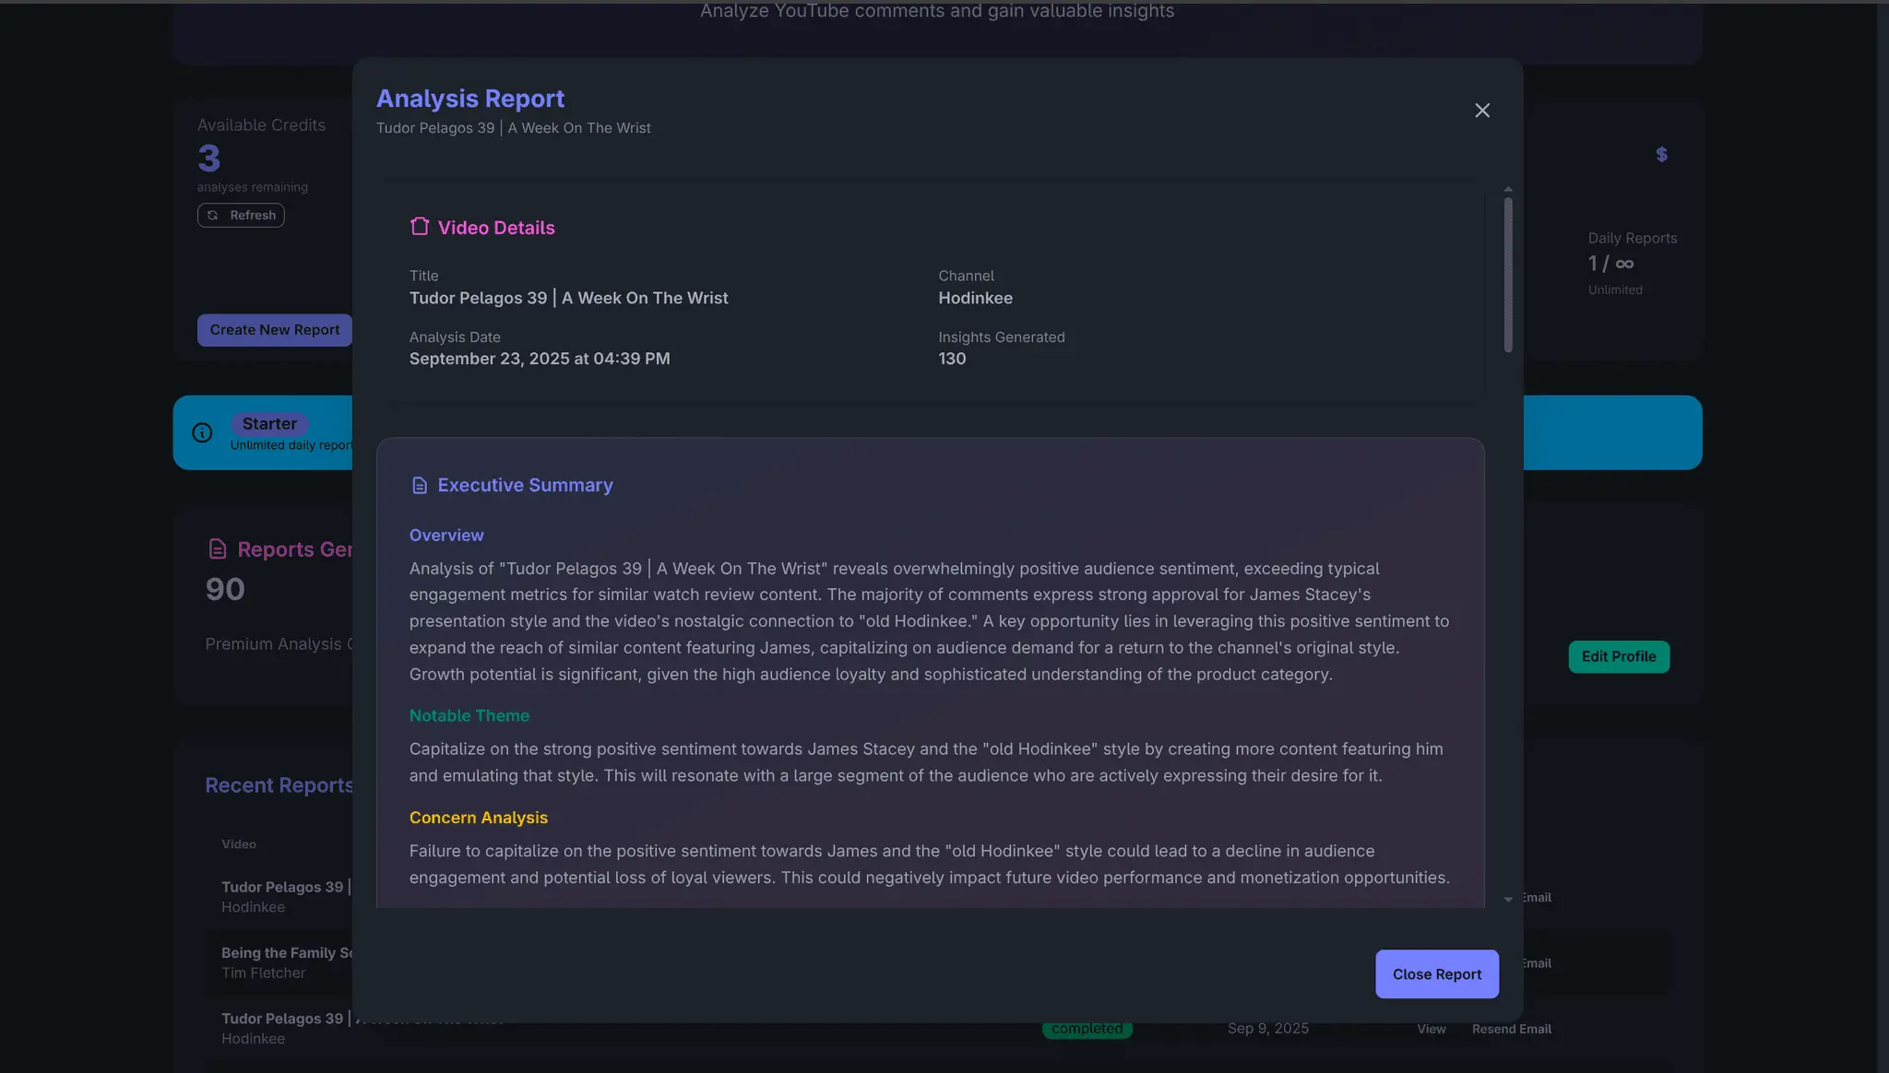Click the Overview heading
The width and height of the screenshot is (1889, 1073).
(x=446, y=536)
